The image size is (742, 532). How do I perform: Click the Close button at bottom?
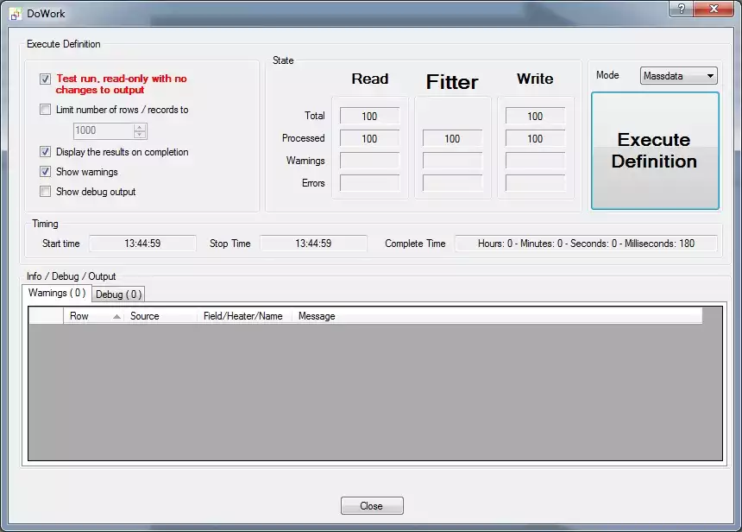[372, 506]
